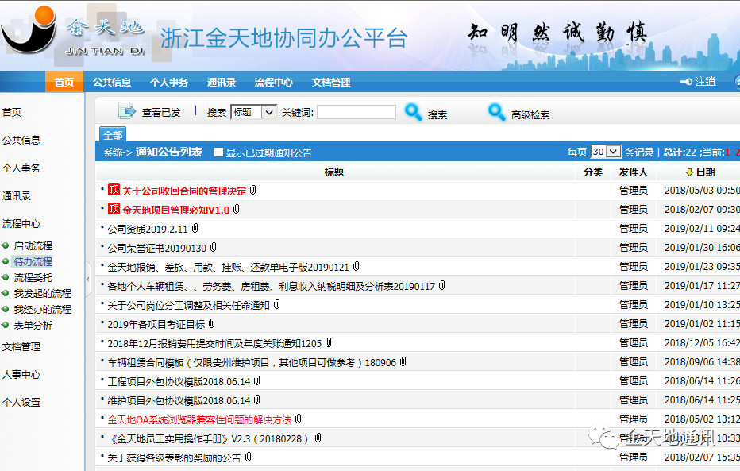Open attachment clip of 关于公司岗位分工调整及相关任命通知
The image size is (740, 471).
pyautogui.click(x=277, y=304)
